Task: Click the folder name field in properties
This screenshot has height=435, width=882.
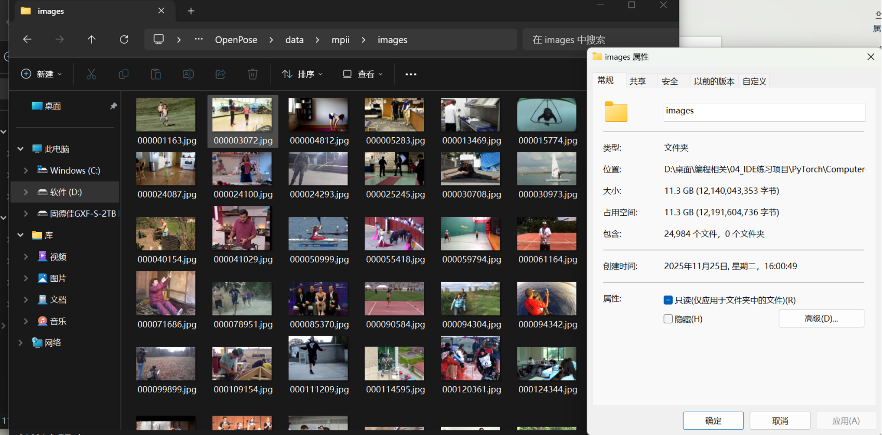Action: [764, 112]
